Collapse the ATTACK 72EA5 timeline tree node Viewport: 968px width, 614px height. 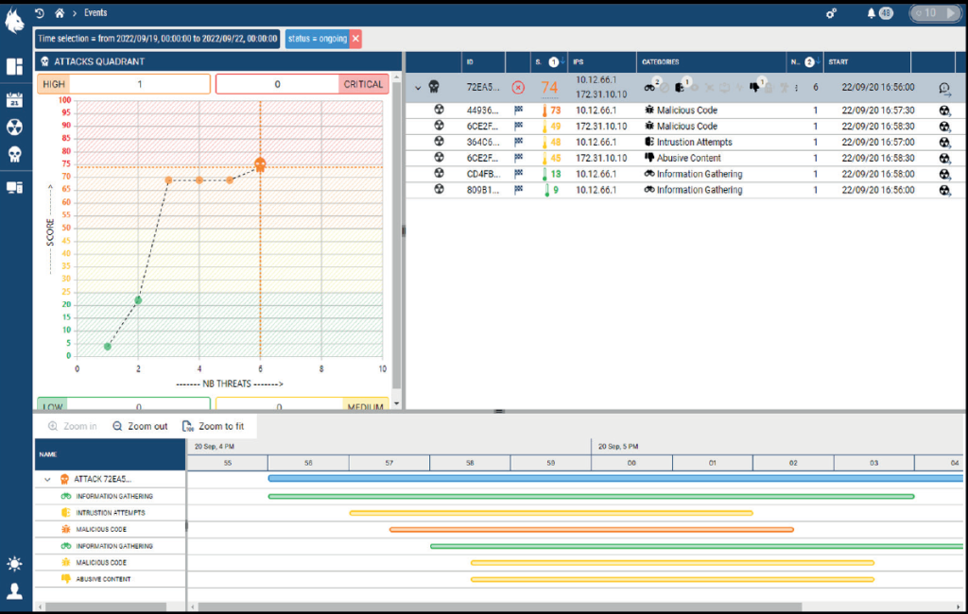[x=48, y=480]
